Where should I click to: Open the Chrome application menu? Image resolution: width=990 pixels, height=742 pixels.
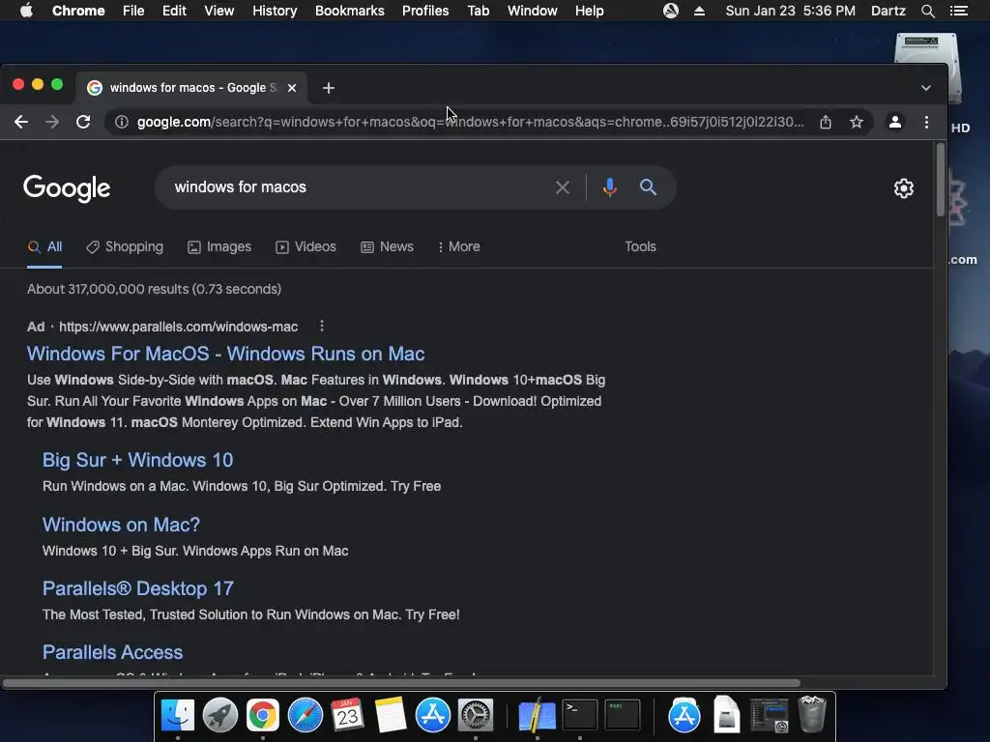pyautogui.click(x=78, y=11)
